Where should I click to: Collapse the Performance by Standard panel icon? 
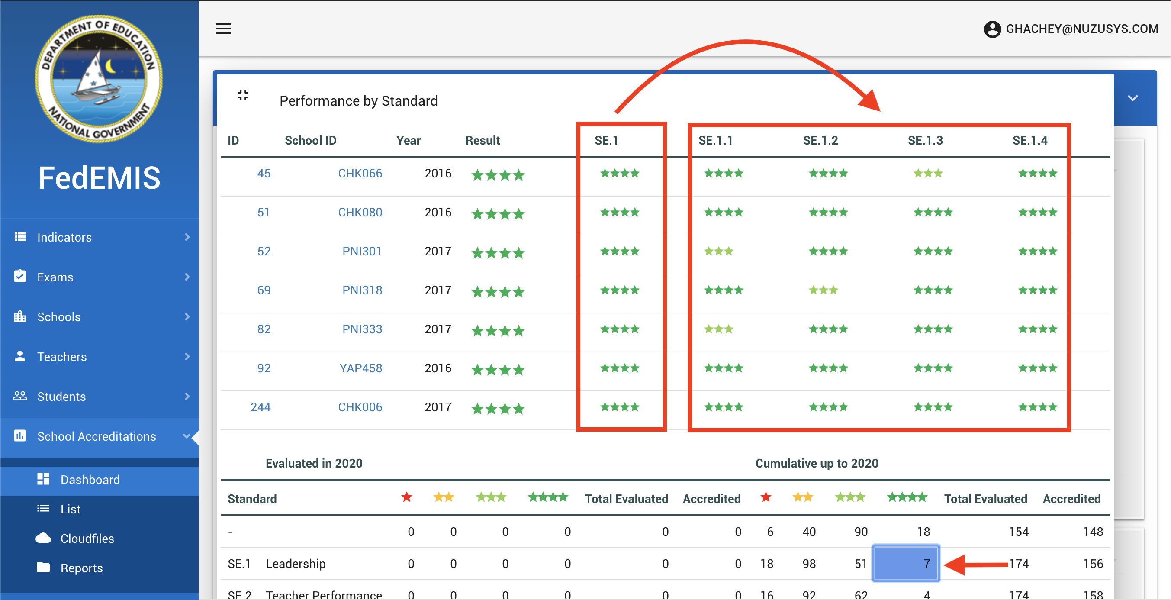pyautogui.click(x=243, y=95)
